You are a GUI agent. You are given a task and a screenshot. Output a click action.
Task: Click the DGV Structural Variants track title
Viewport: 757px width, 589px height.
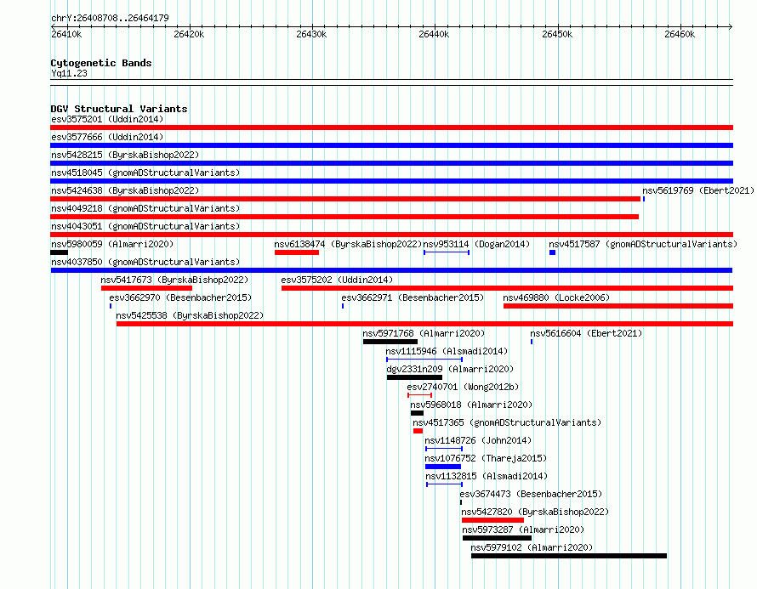(x=119, y=109)
